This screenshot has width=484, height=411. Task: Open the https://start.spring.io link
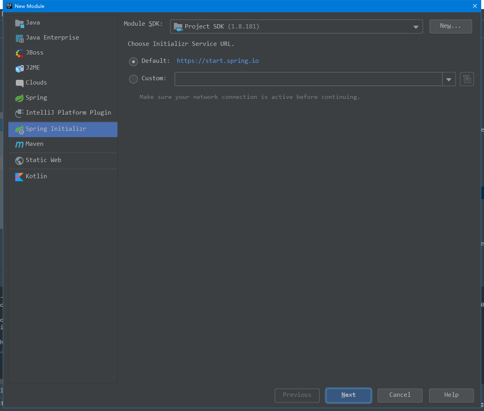218,61
